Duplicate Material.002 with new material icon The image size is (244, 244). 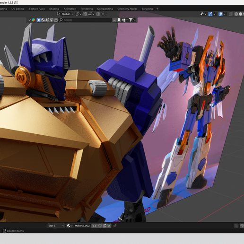105,226
